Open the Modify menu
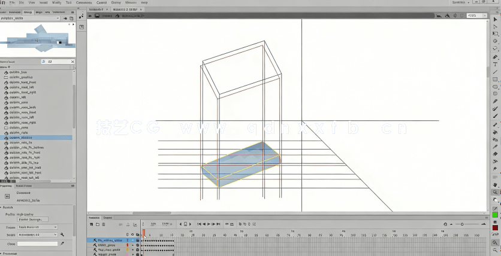The height and width of the screenshot is (256, 501). [x=56, y=2]
